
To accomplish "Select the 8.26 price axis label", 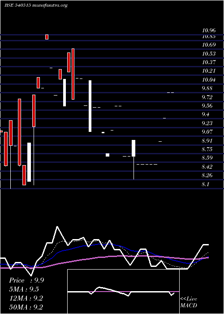I will click(x=207, y=175).
